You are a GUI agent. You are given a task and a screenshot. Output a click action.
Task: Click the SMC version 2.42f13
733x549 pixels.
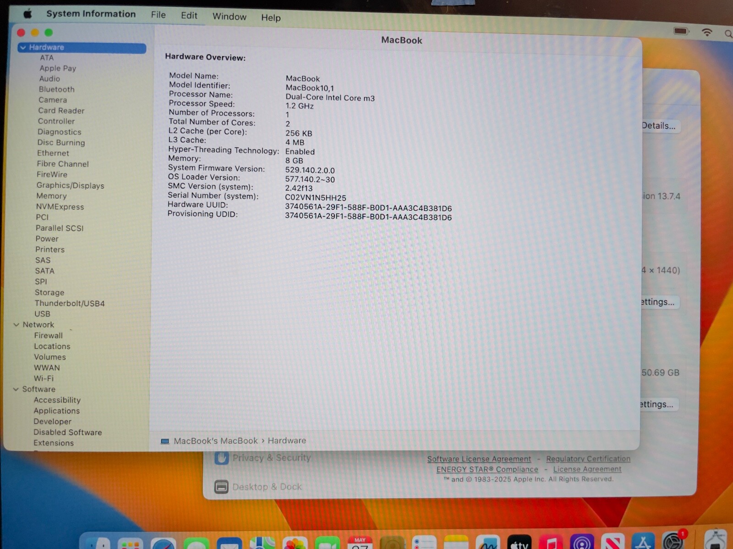tap(299, 188)
